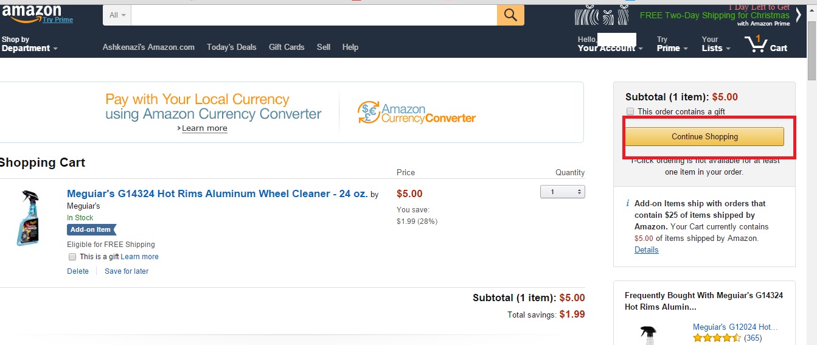Tick the "This is a gift" checkbox
817x345 pixels.
pos(72,257)
